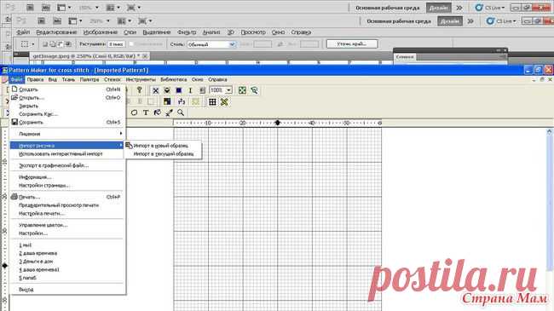Click the Уточн. край button
Screen dimensions: 554x311
(x=352, y=43)
